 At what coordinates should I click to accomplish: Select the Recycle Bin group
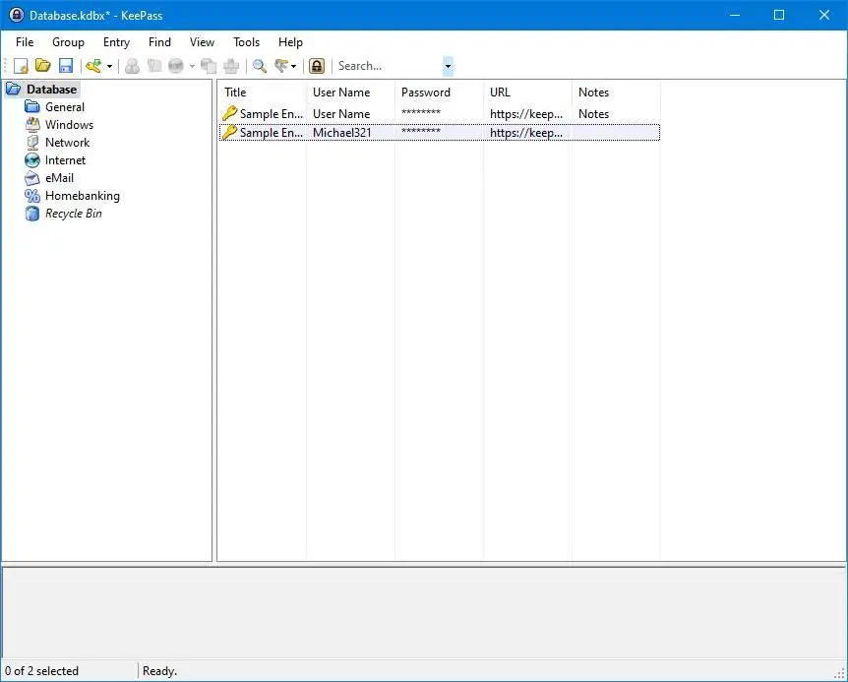(74, 214)
